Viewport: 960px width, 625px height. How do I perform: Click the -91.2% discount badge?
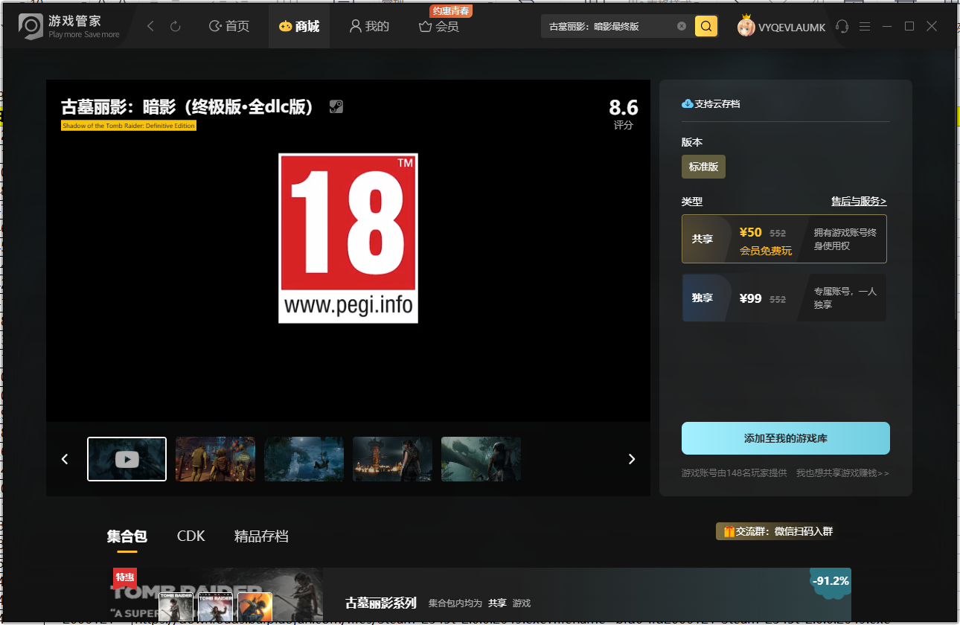831,581
